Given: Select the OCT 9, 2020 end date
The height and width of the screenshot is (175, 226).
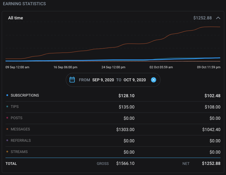Looking at the screenshot, I should click(x=135, y=80).
